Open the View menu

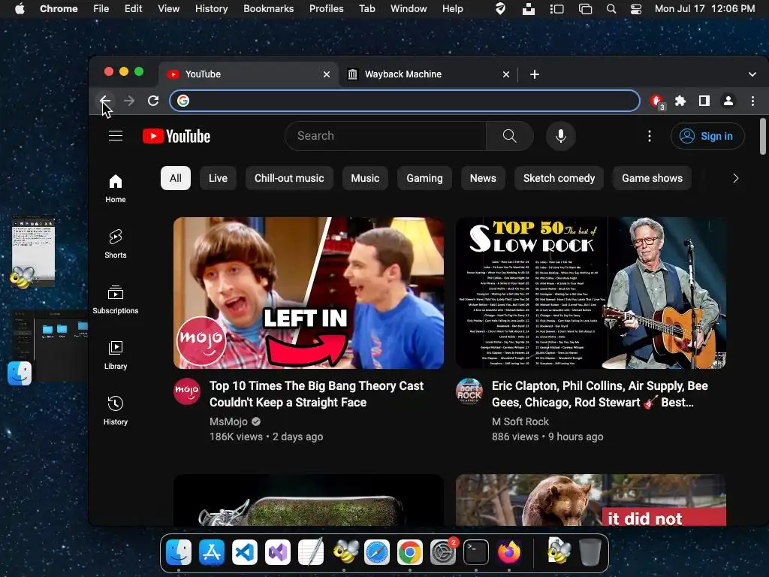click(x=168, y=8)
